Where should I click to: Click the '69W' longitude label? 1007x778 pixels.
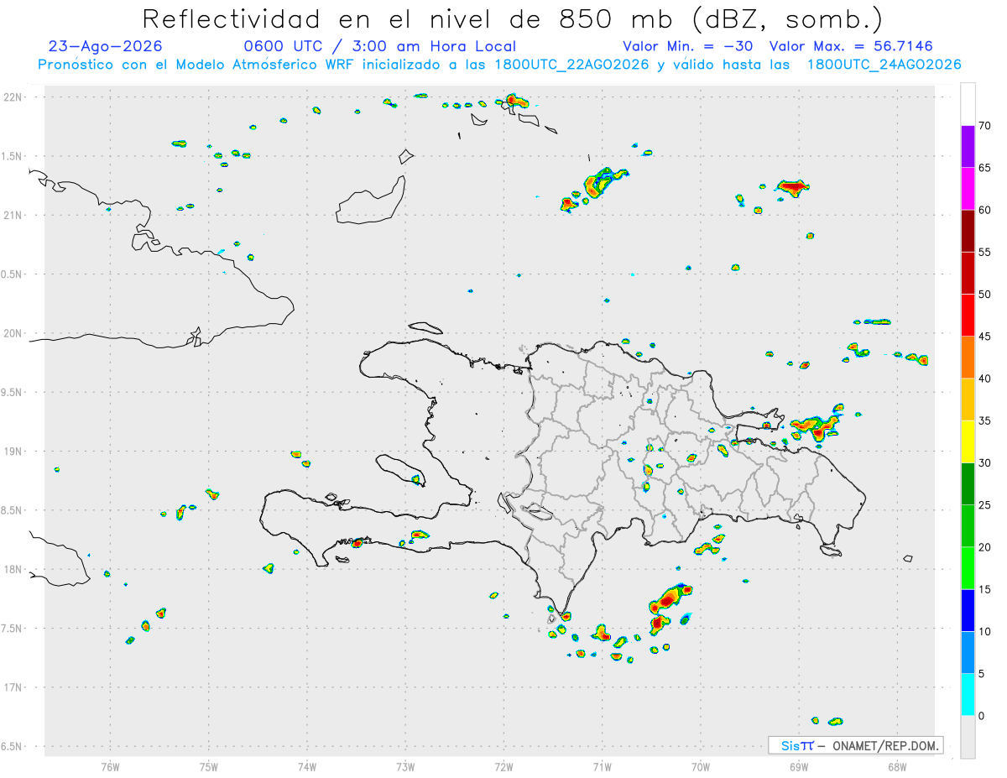click(798, 767)
